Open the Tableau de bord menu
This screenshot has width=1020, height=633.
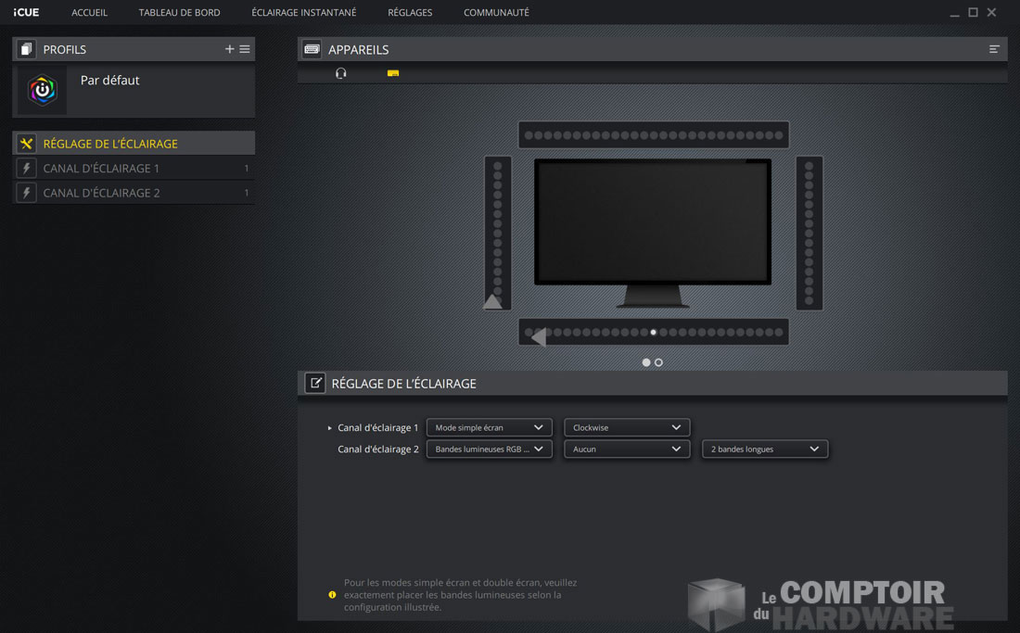(179, 13)
